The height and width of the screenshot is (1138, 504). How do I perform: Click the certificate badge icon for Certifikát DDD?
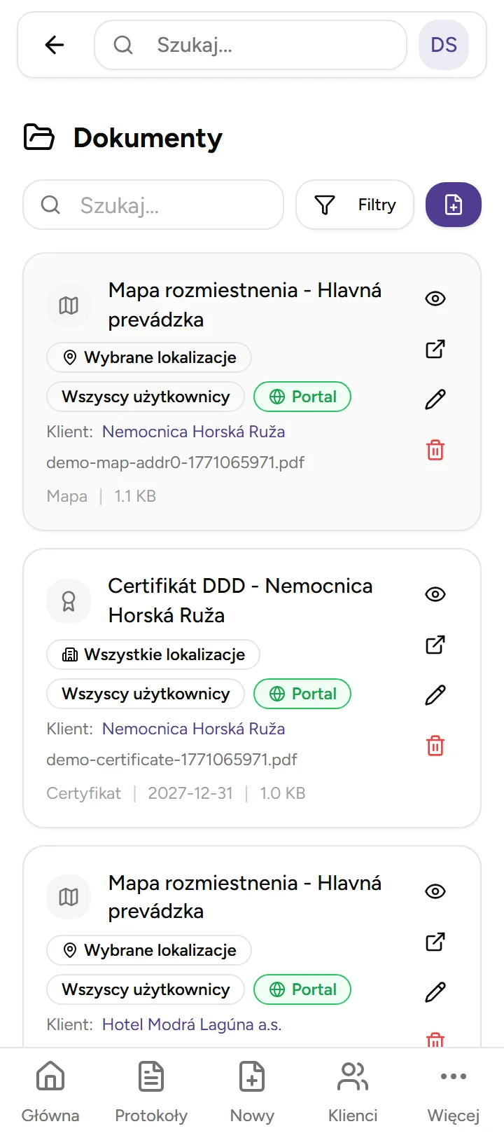click(x=68, y=601)
